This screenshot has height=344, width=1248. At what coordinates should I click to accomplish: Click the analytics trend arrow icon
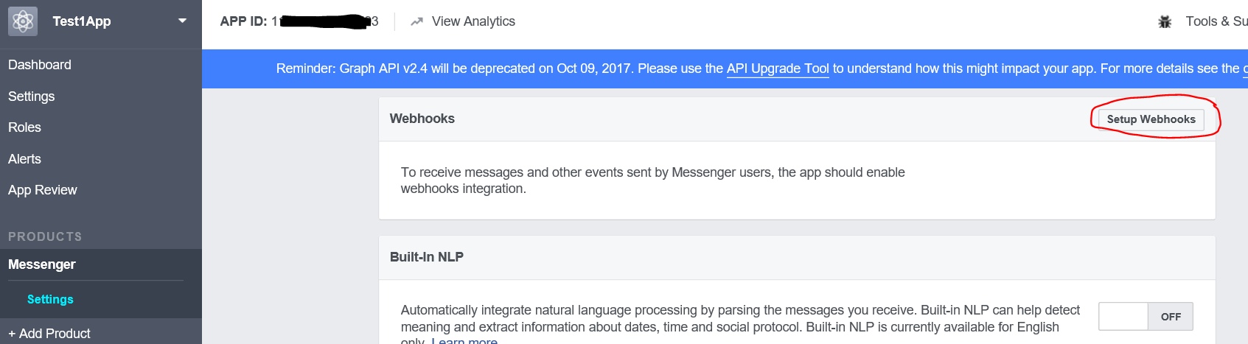(x=416, y=21)
